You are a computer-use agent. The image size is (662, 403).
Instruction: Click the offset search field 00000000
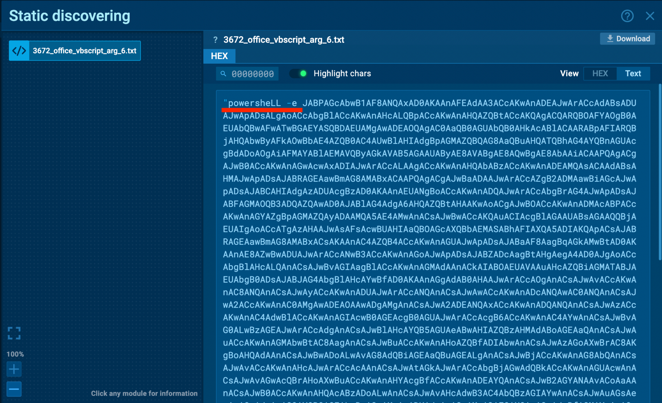click(252, 74)
